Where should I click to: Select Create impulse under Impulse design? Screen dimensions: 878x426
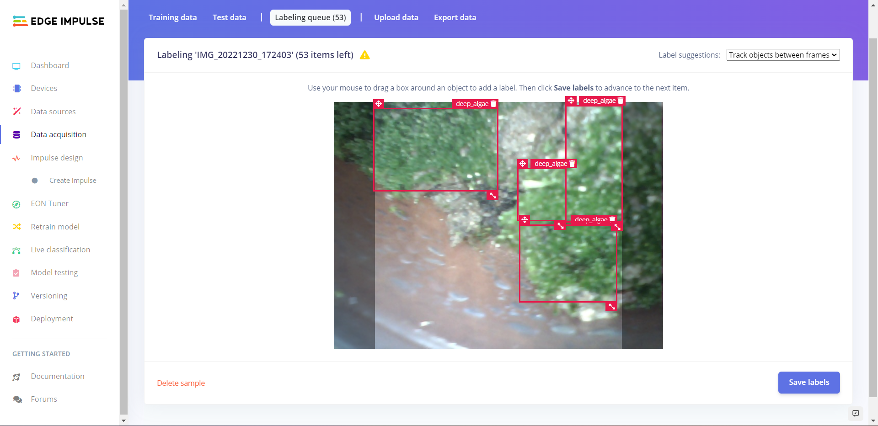pyautogui.click(x=73, y=181)
